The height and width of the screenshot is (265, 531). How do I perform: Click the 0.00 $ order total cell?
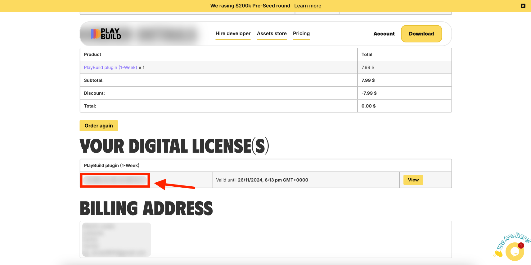point(368,106)
